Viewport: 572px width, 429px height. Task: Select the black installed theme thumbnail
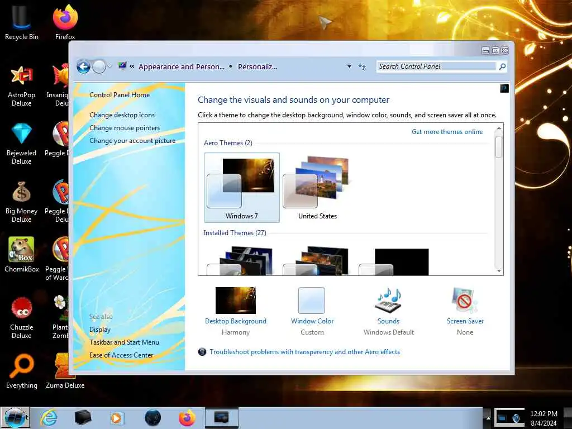point(394,261)
